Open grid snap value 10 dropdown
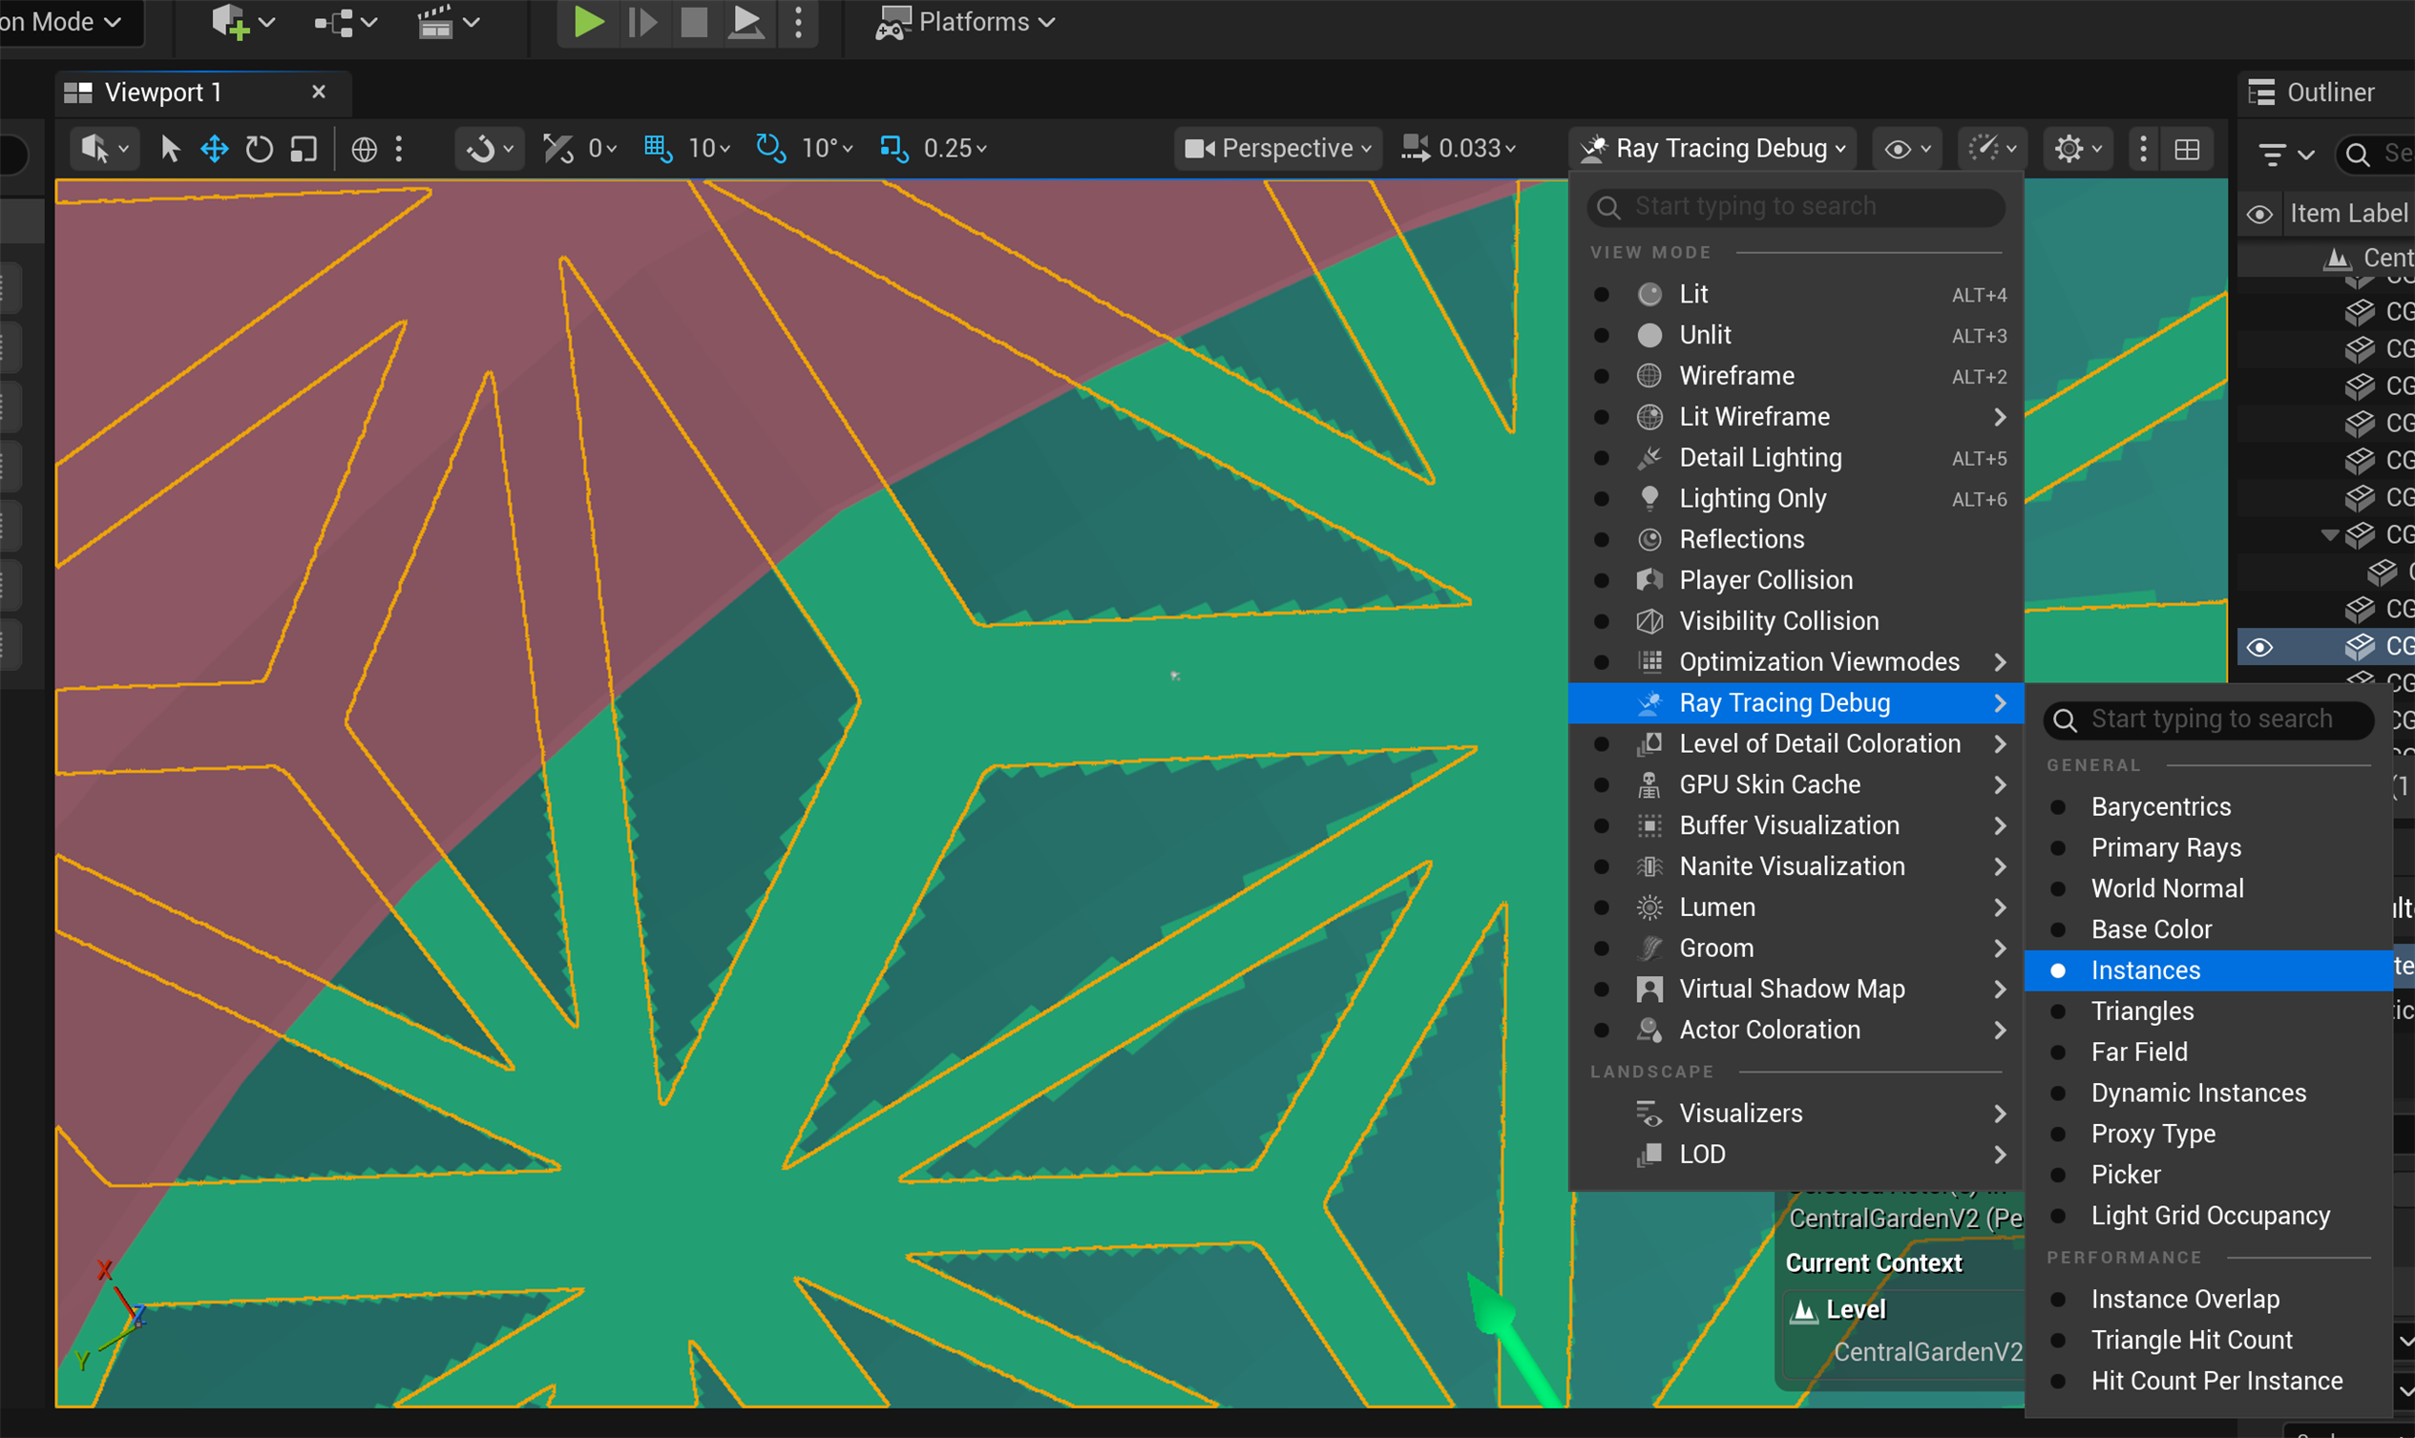This screenshot has height=1438, width=2415. tap(709, 148)
